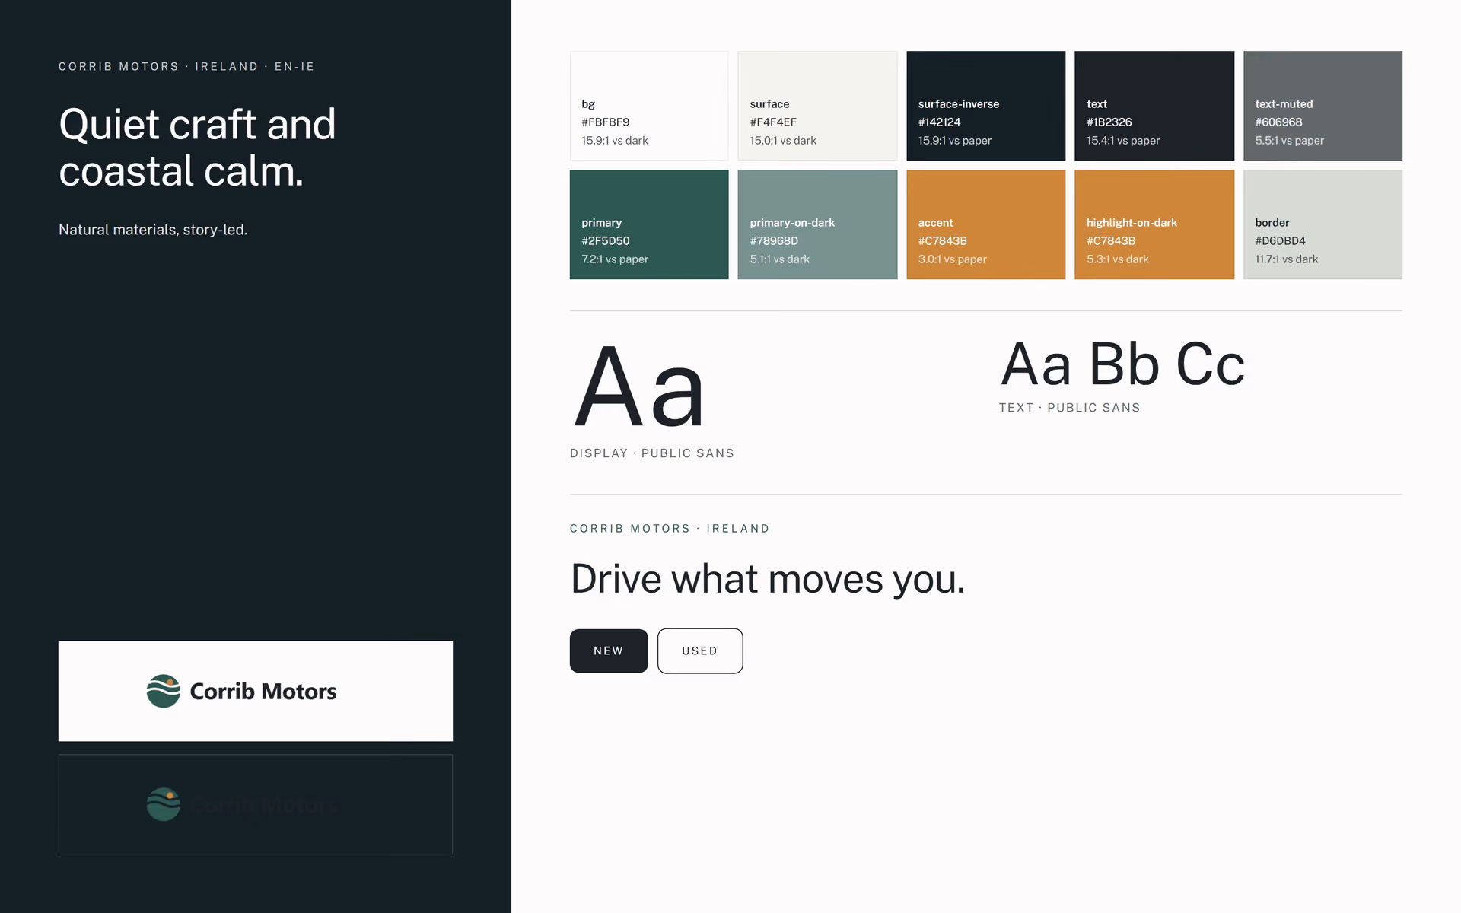Click the NEW button
The image size is (1461, 913).
click(x=609, y=651)
